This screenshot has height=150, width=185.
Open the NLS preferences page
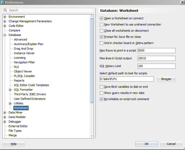(16, 67)
